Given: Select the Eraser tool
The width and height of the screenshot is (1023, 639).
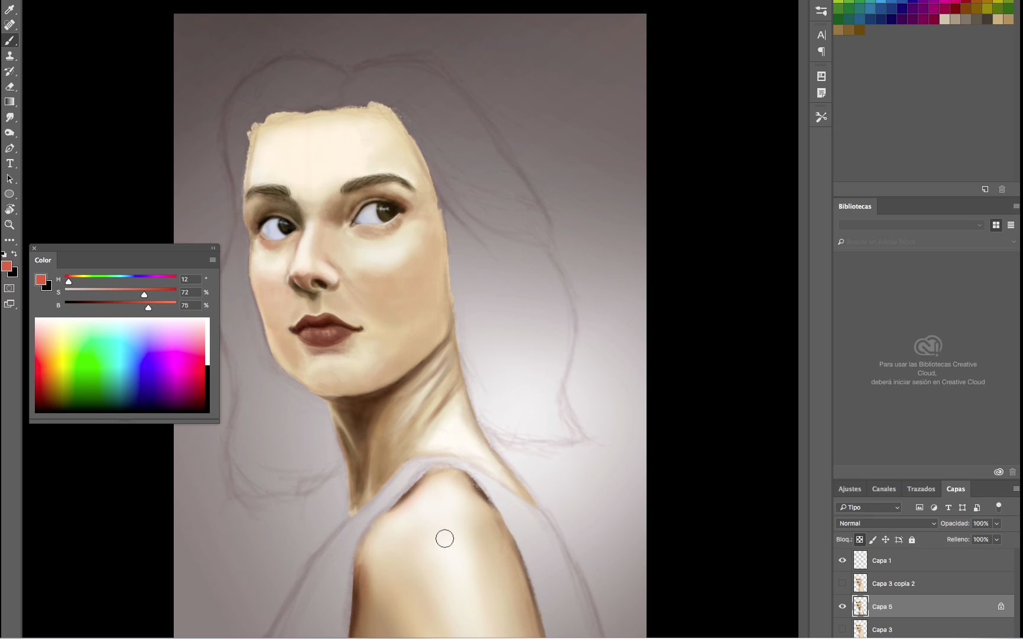Looking at the screenshot, I should tap(9, 86).
